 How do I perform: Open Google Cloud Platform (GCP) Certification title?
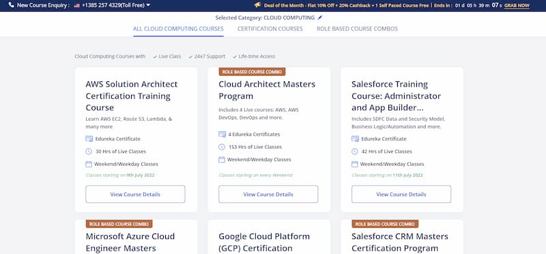click(264, 242)
